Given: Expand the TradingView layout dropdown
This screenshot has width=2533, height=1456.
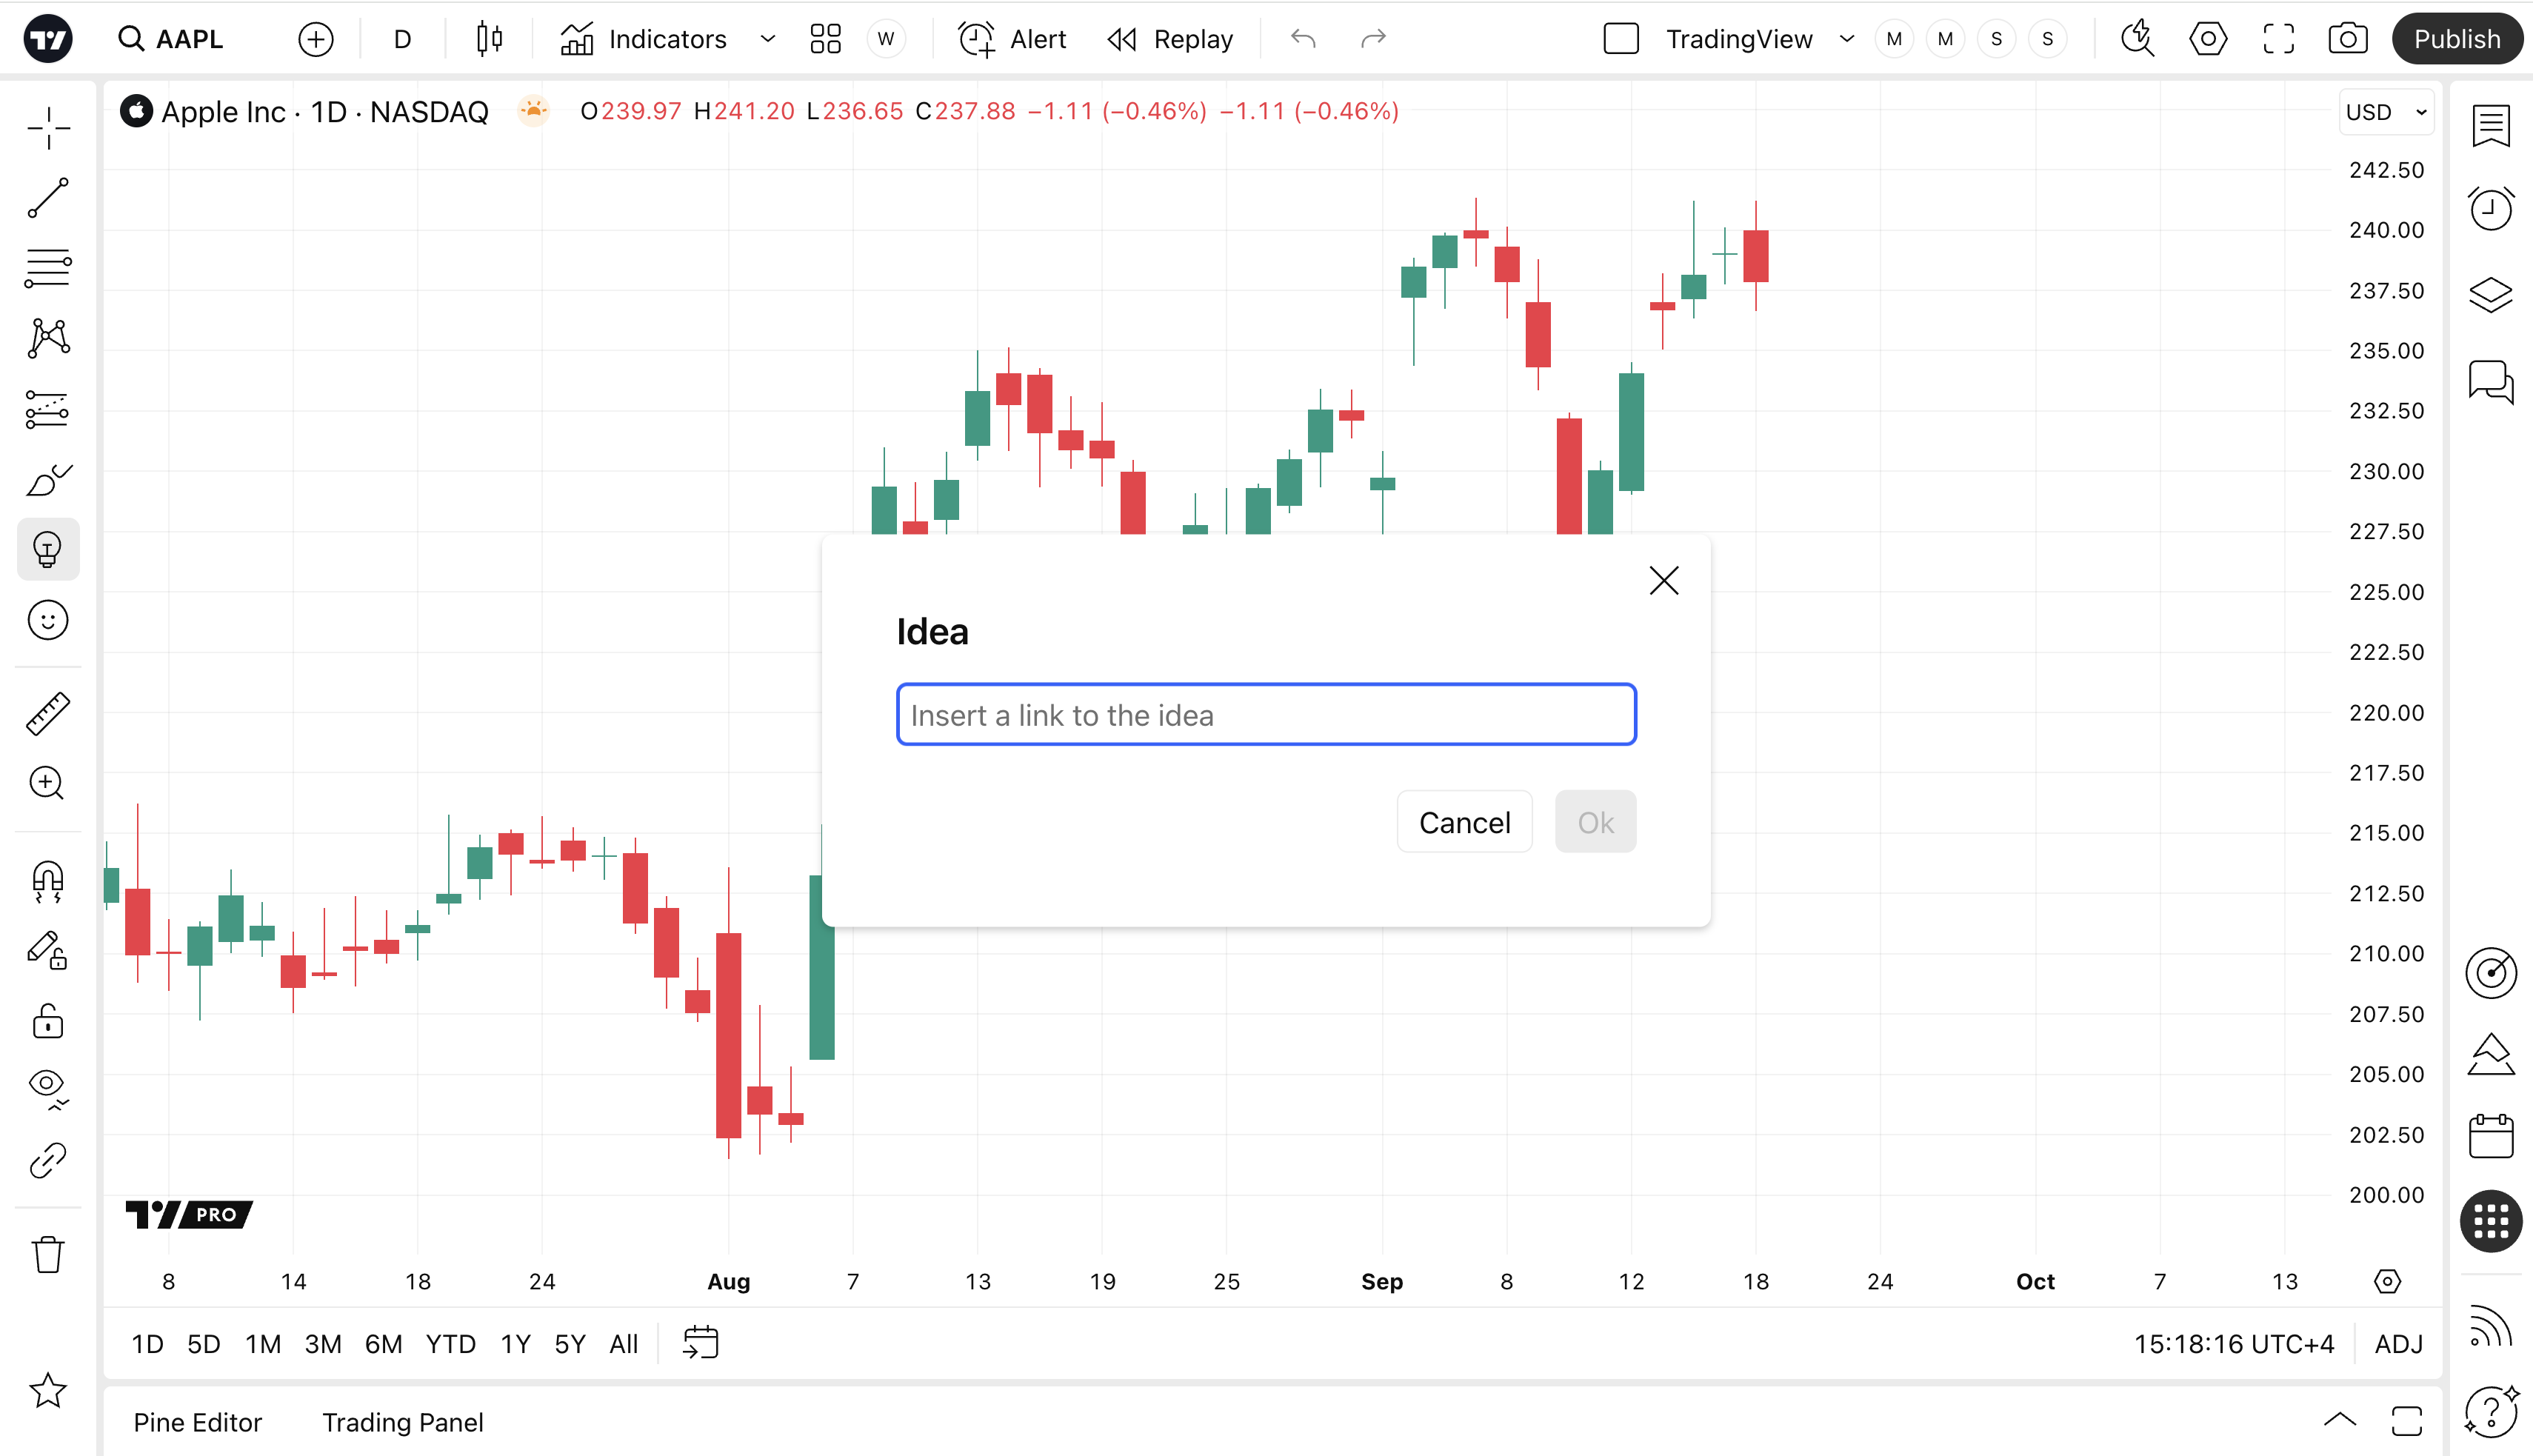Looking at the screenshot, I should pos(1847,39).
